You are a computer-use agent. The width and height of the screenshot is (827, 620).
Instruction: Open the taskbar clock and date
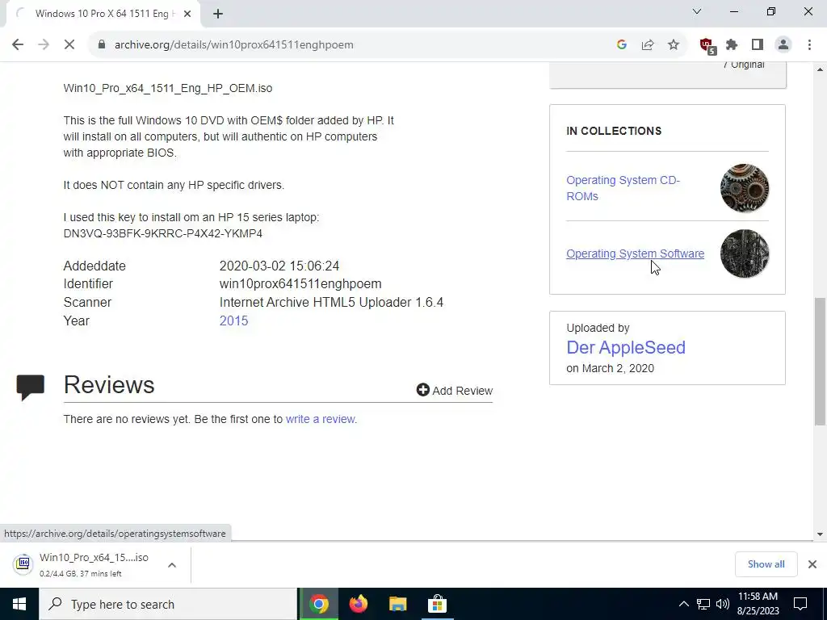(758, 604)
